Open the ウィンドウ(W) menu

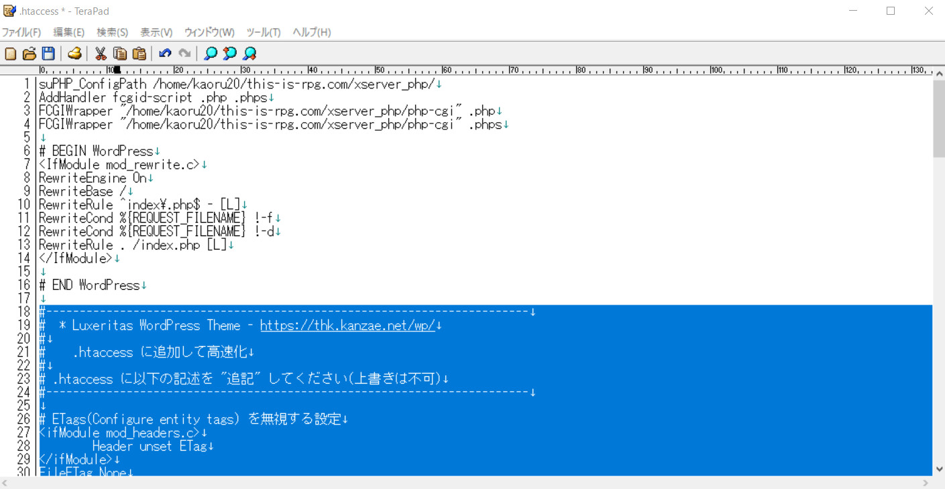(209, 32)
